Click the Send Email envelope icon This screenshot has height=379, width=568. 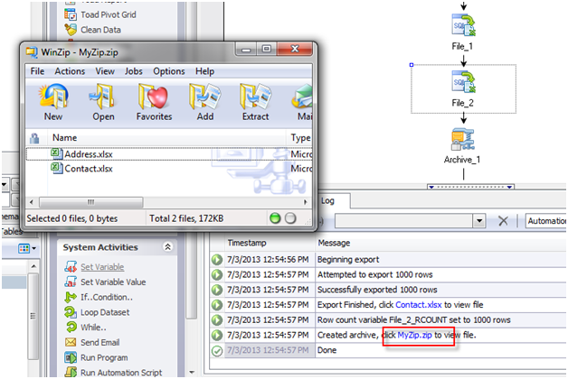click(71, 342)
